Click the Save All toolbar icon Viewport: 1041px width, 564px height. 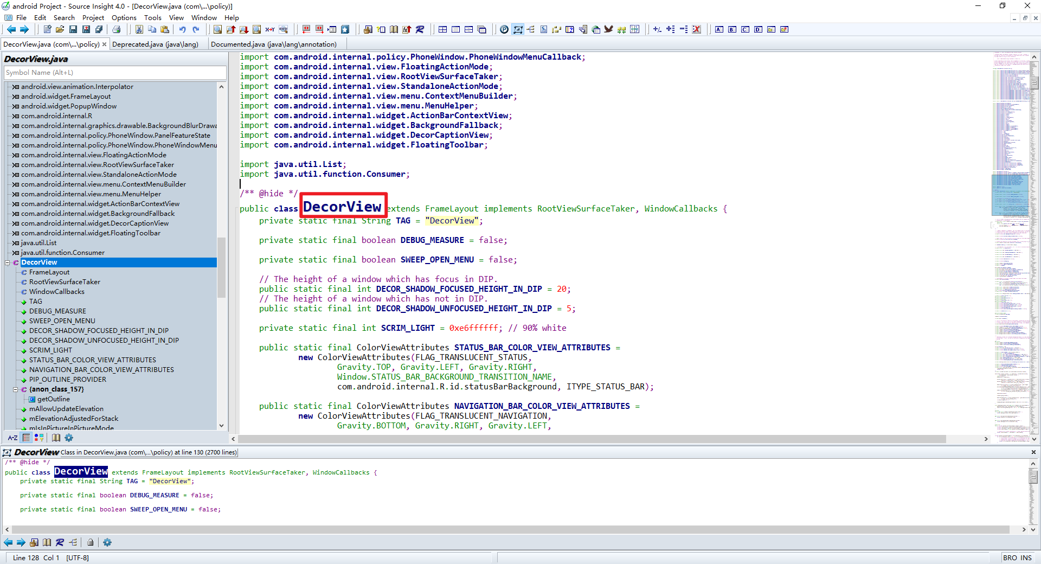click(x=99, y=29)
